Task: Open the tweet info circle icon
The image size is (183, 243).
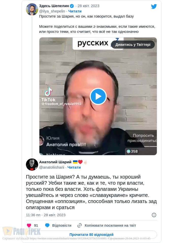Action: 154,215
